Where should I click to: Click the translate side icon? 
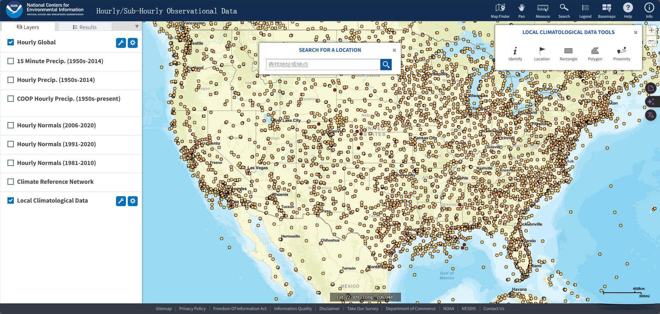pyautogui.click(x=651, y=115)
